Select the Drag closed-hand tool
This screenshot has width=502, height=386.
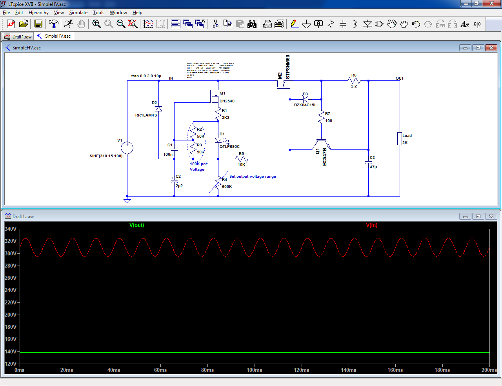pos(404,24)
